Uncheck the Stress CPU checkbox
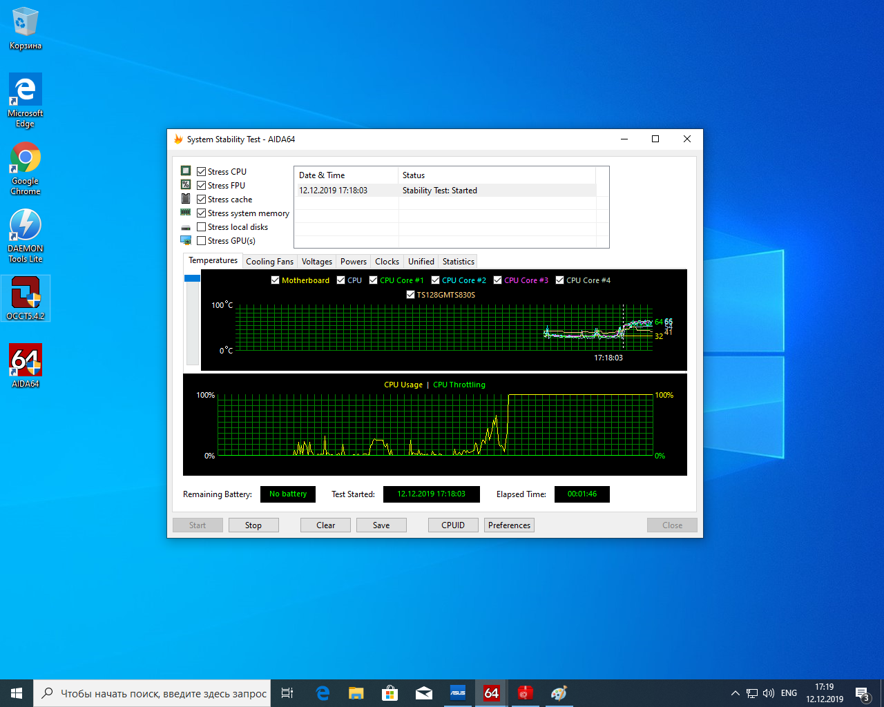This screenshot has width=884, height=707. click(202, 171)
